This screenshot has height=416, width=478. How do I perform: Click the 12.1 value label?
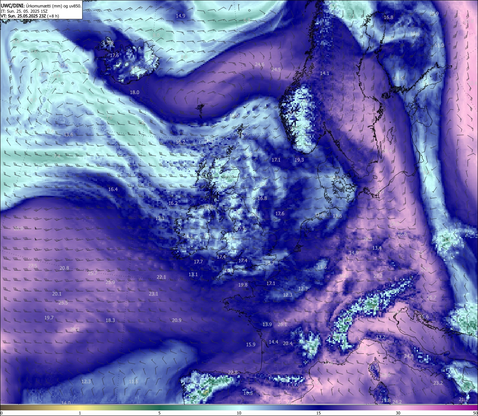[160, 218]
